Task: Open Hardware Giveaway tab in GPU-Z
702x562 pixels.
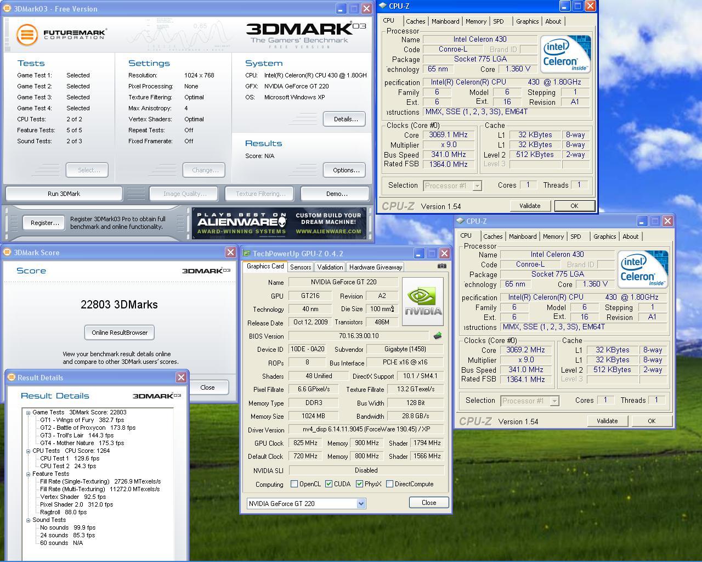Action: (x=376, y=267)
